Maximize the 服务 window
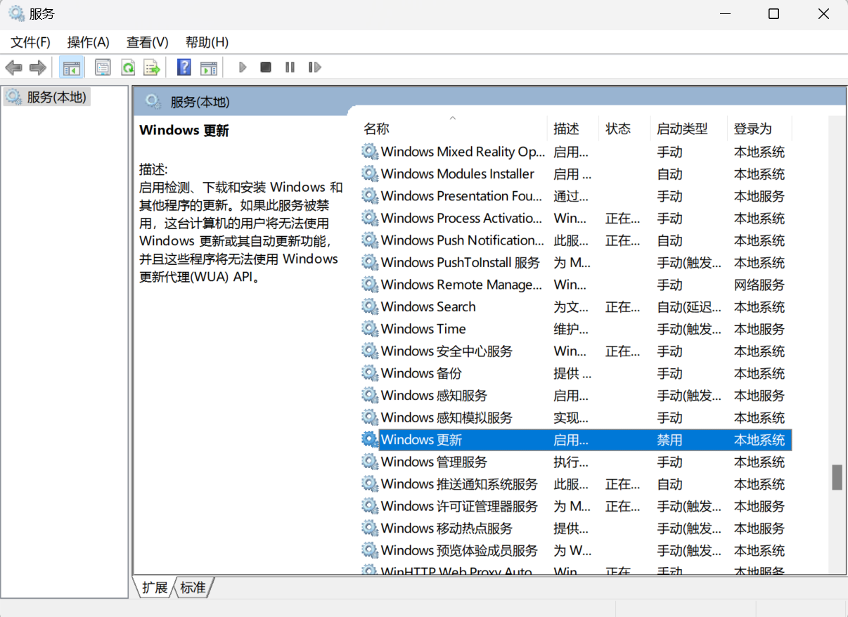The width and height of the screenshot is (848, 617). click(x=773, y=13)
